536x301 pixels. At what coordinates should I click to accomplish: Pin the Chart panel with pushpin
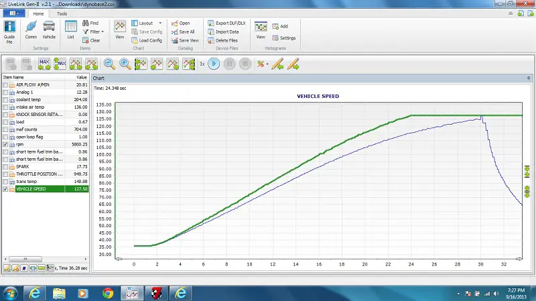coord(529,78)
